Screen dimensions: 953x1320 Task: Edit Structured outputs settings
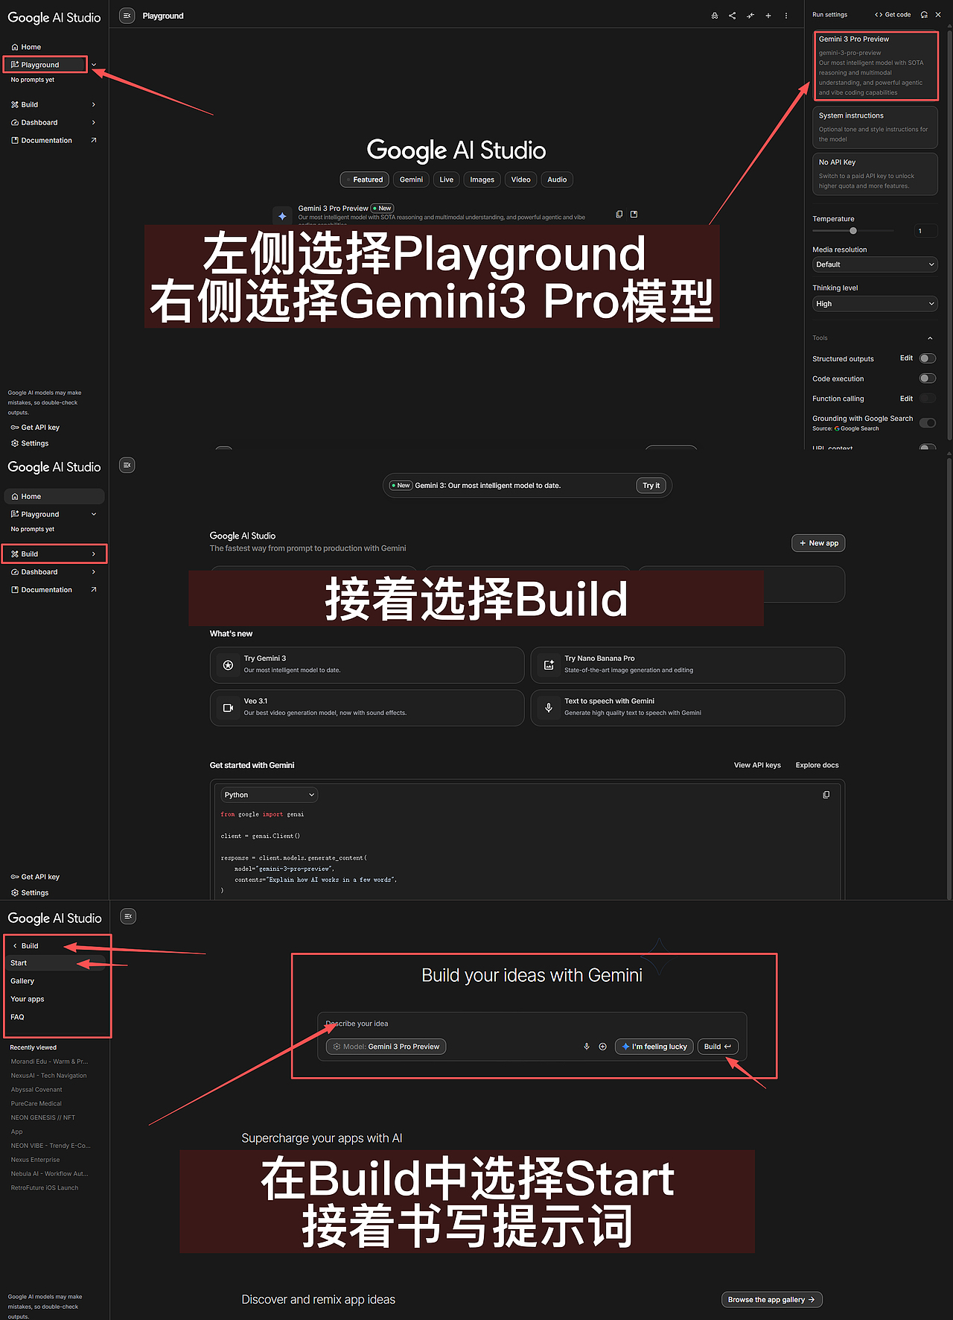click(x=906, y=358)
